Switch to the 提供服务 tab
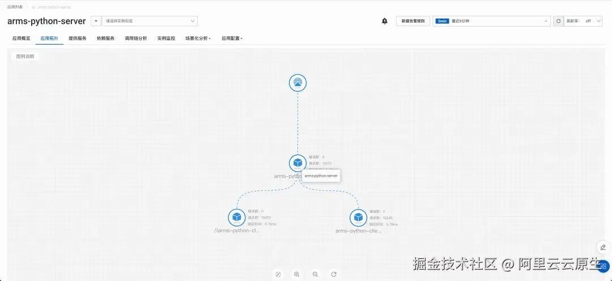This screenshot has width=612, height=281. click(77, 39)
